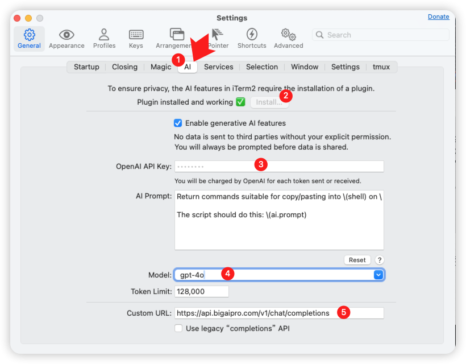Open the Keys settings pane
466x364 pixels.
click(136, 39)
